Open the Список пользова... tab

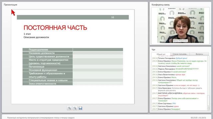click(x=180, y=54)
